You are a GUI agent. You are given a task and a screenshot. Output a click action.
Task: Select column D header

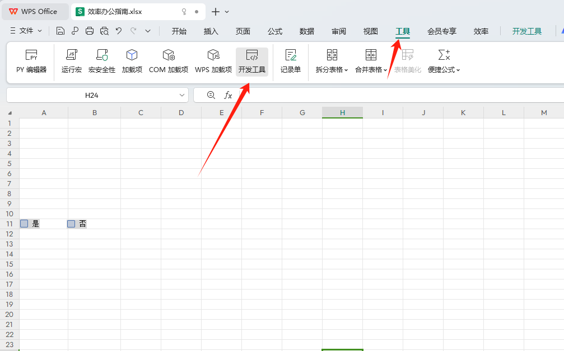click(181, 113)
